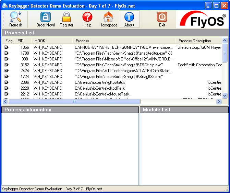Image resolution: width=230 pixels, height=193 pixels.
Task: Click the flag icon for PID 2212
Action: click(x=7, y=94)
